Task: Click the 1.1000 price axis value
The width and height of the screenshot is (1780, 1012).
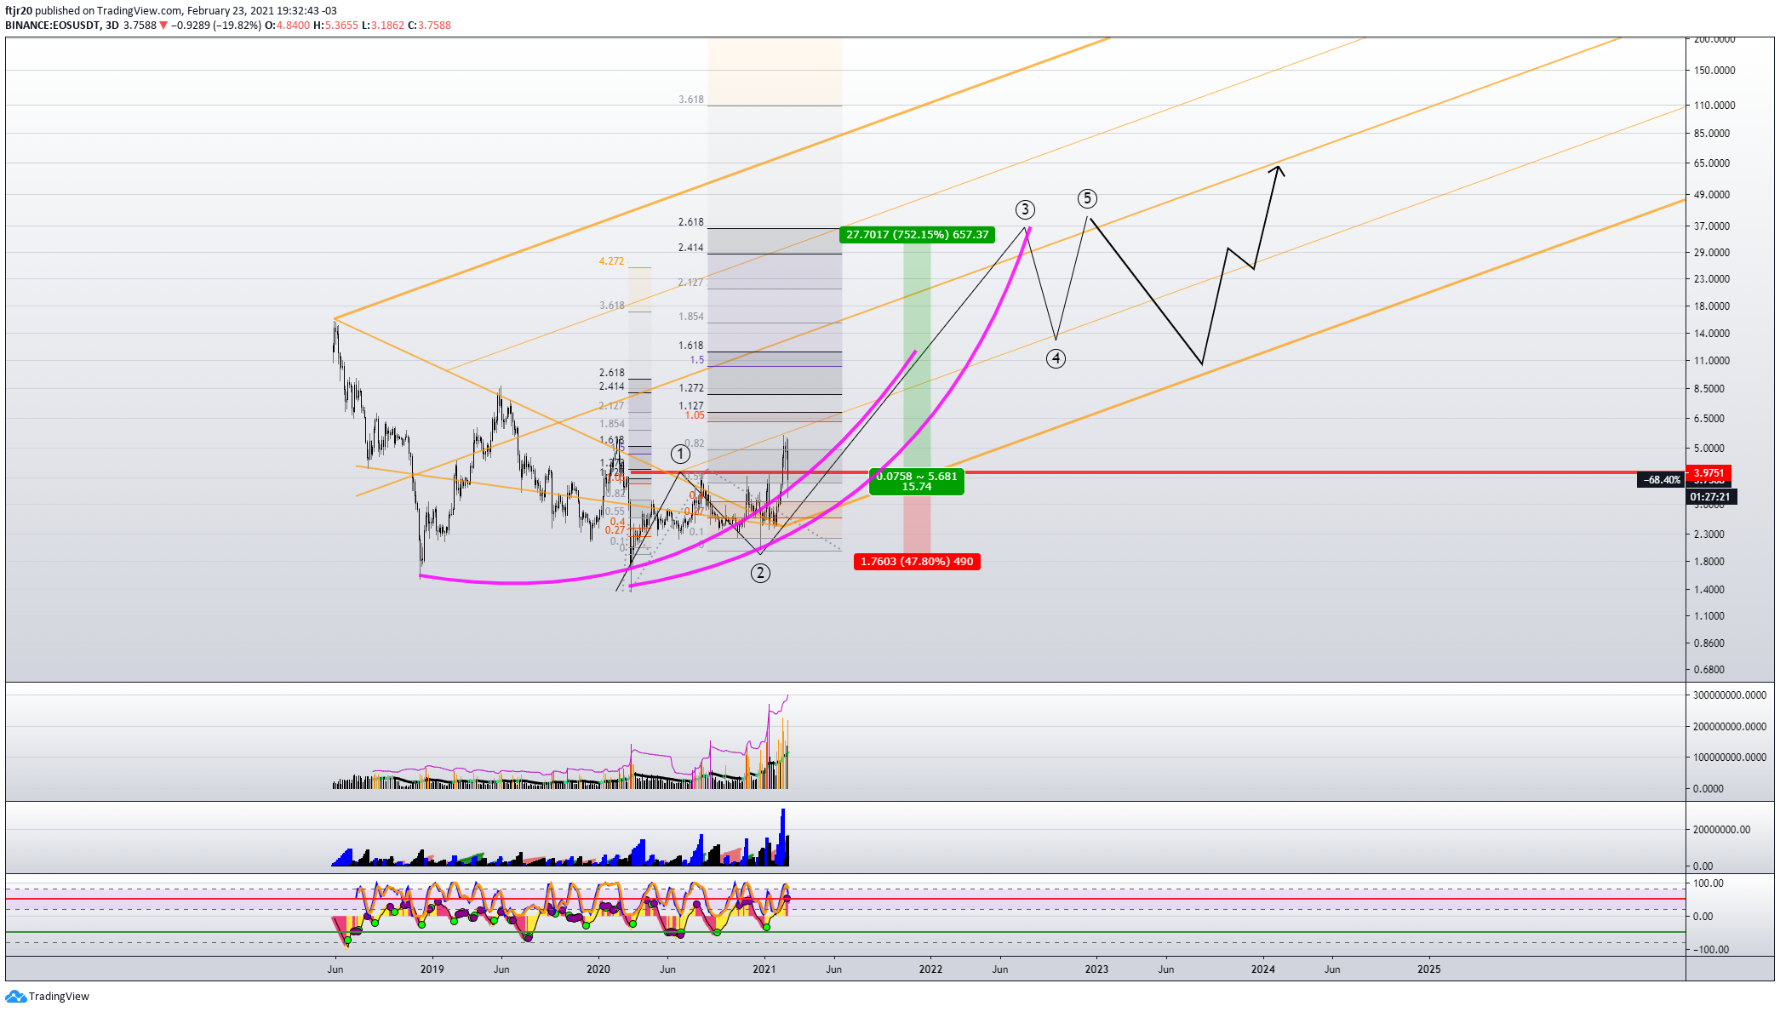Action: pyautogui.click(x=1709, y=616)
